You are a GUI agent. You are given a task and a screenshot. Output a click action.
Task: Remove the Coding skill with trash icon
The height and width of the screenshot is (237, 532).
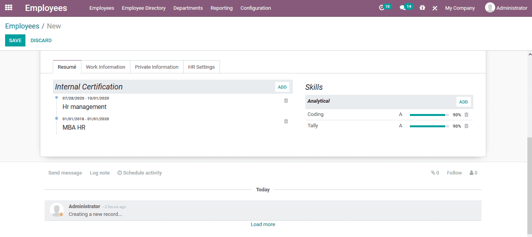466,114
